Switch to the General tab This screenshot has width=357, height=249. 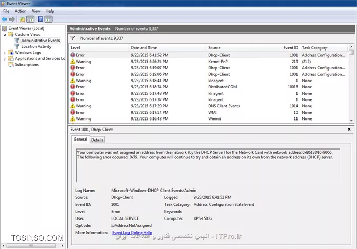[81, 139]
